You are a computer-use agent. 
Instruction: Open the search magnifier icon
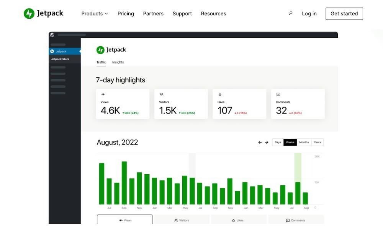291,13
